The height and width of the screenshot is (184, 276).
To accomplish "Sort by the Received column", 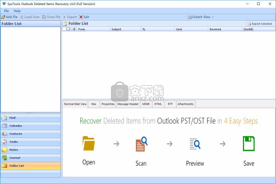I will pos(225,29).
